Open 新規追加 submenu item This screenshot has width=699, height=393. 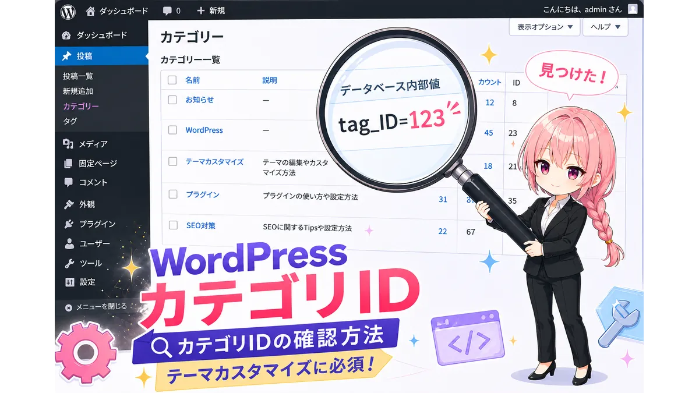click(78, 91)
